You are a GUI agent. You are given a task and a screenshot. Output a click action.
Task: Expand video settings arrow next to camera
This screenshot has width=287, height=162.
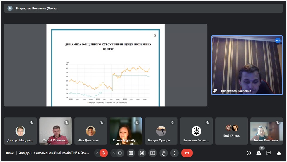point(114,153)
